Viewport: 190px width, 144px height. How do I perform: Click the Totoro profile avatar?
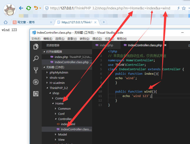tap(9, 10)
